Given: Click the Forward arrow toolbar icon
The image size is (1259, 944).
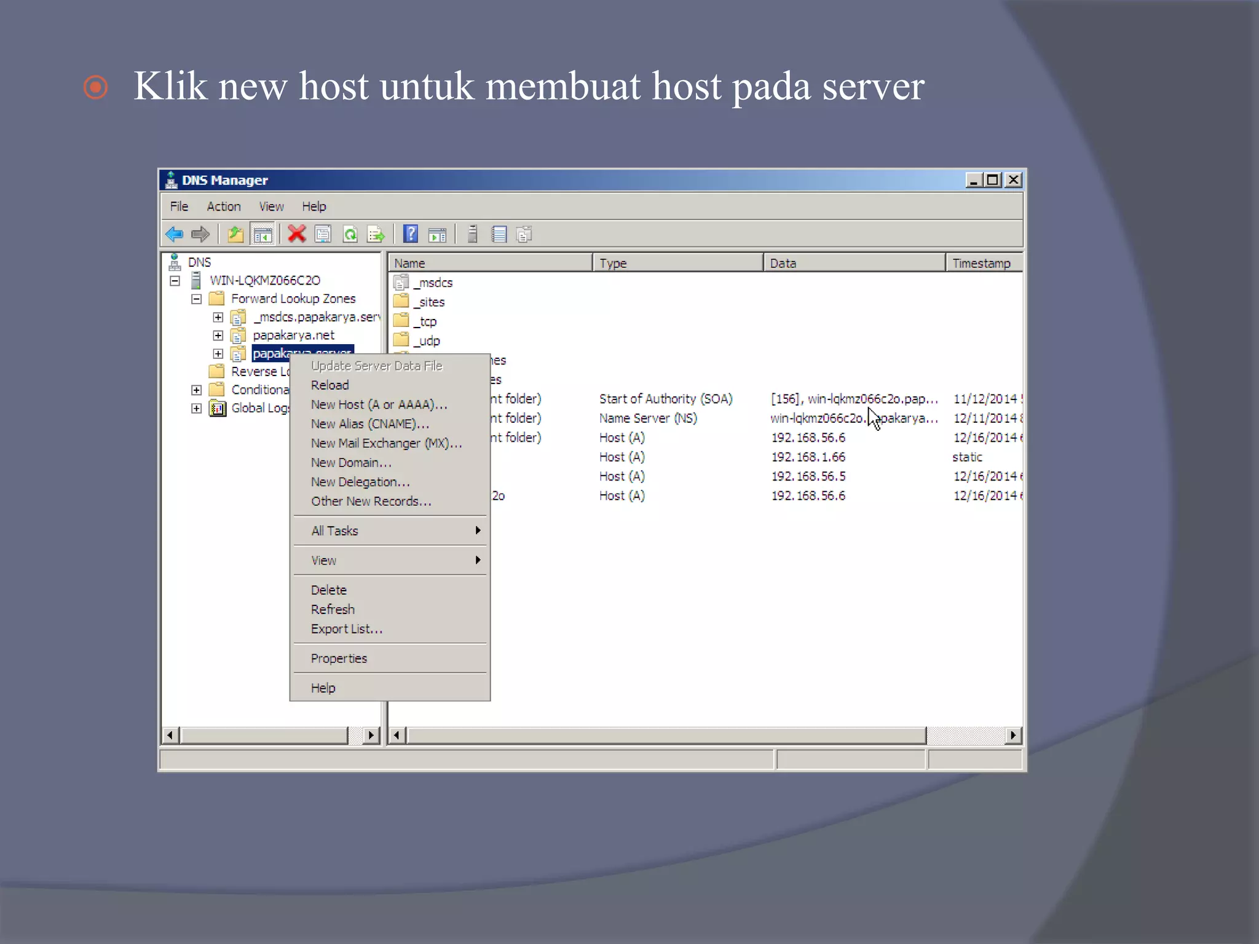Looking at the screenshot, I should 200,234.
